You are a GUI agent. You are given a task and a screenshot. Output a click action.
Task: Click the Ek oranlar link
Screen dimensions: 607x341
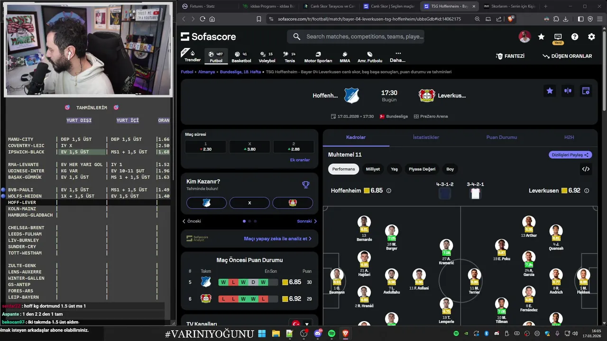[300, 160]
